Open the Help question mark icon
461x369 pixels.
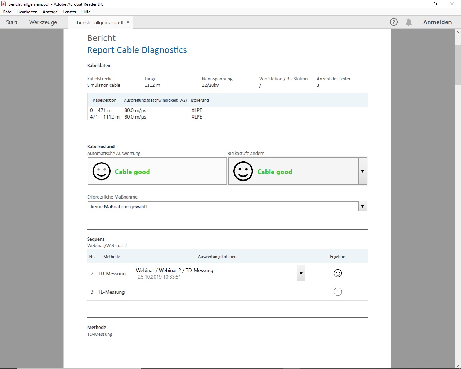[x=394, y=22]
